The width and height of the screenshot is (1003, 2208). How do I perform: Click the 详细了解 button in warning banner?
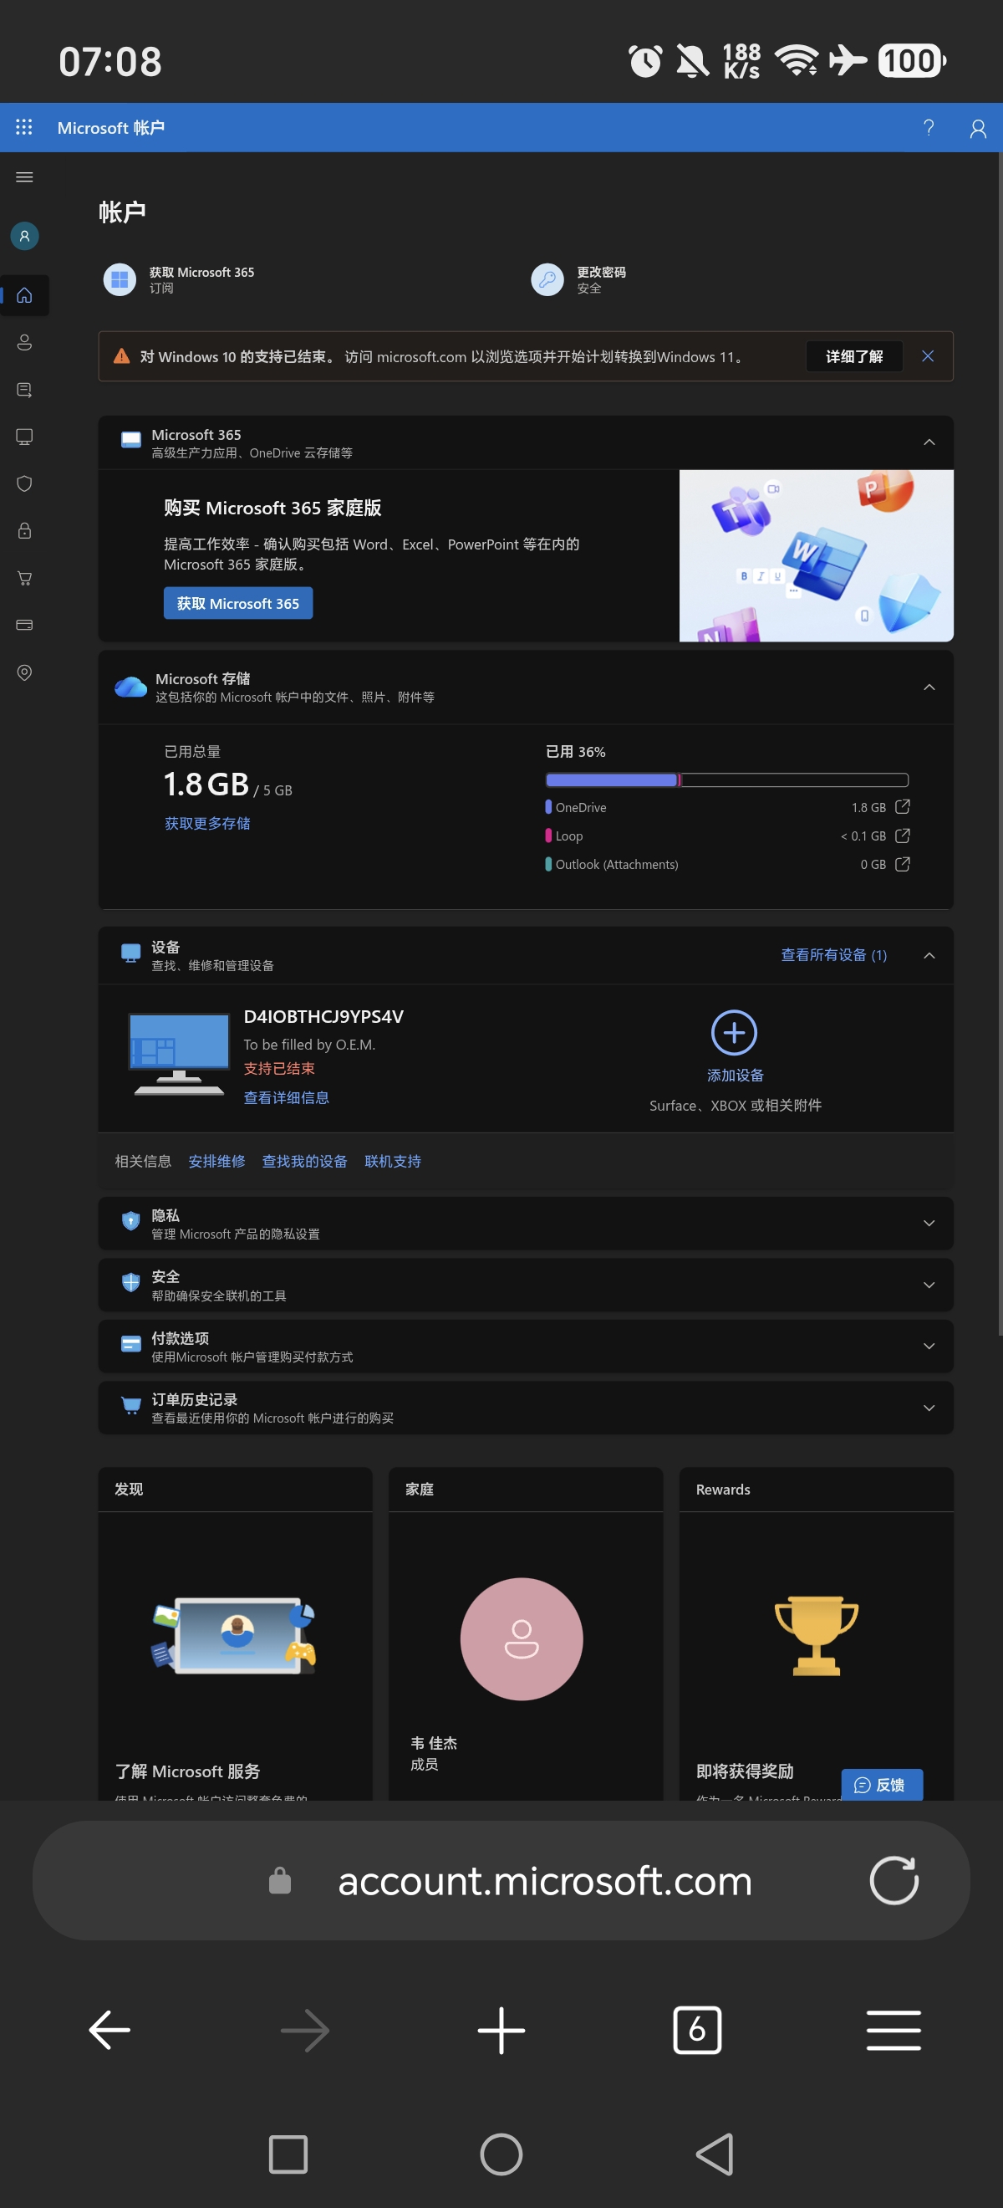[854, 355]
